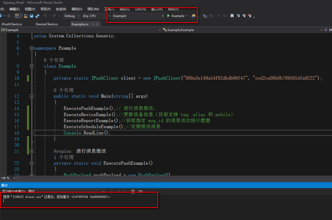This screenshot has width=332, height=220.
Task: Click the 输出 panel title
Action: click(4, 185)
